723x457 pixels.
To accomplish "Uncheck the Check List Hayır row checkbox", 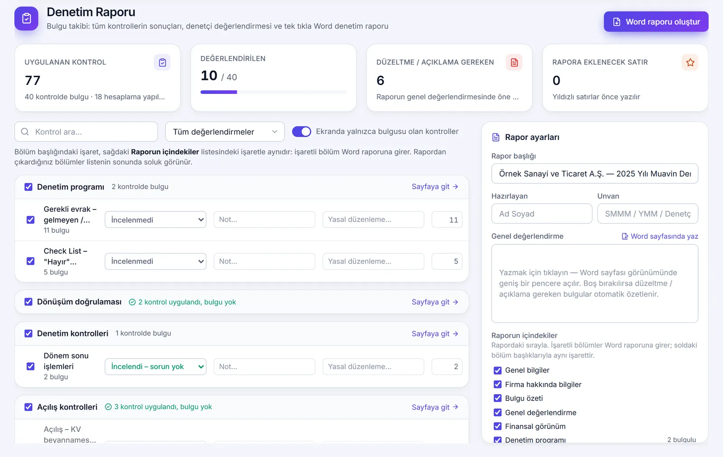I will coord(31,261).
